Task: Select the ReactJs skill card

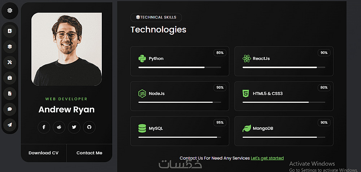Action: pyautogui.click(x=284, y=61)
